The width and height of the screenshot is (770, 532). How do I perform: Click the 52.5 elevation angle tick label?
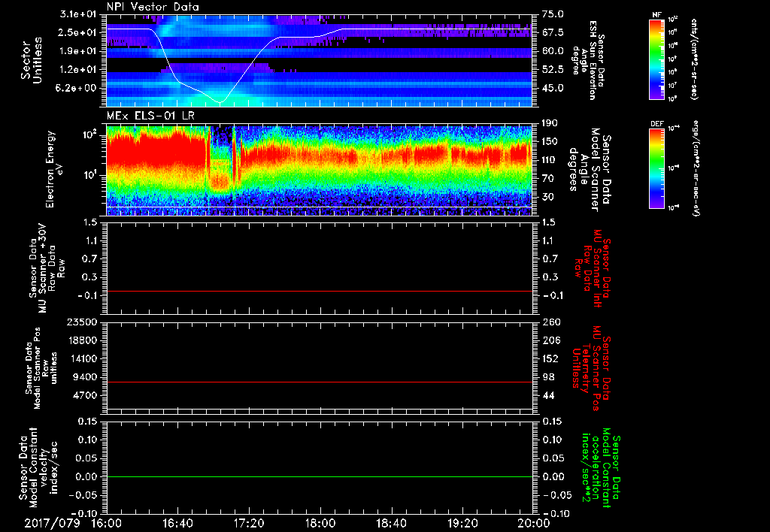pyautogui.click(x=553, y=70)
